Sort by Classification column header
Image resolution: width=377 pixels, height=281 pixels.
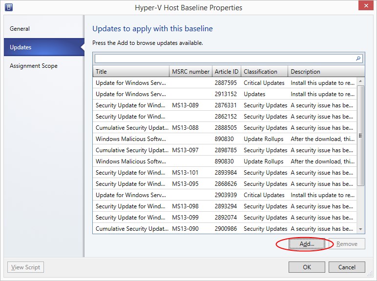(x=265, y=72)
